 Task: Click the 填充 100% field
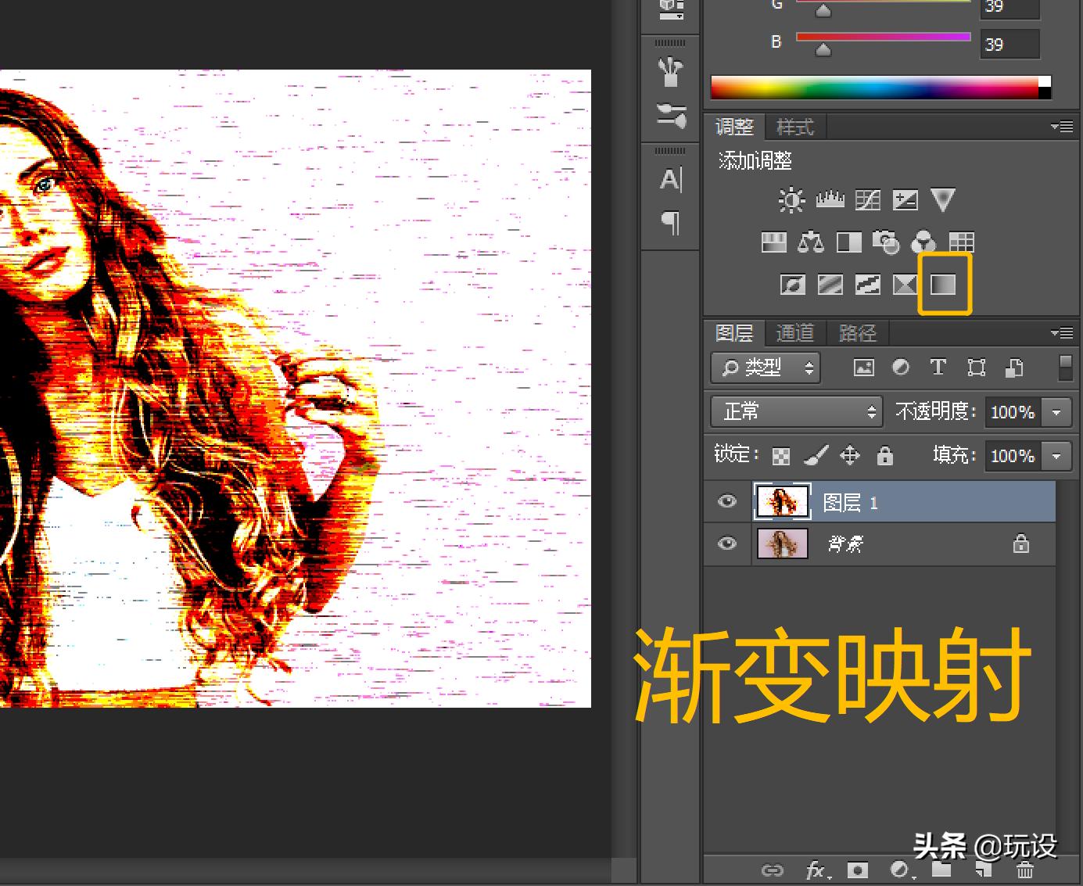pyautogui.click(x=1013, y=455)
